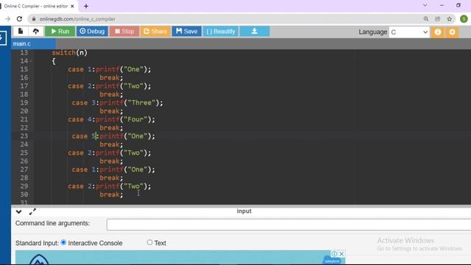Select the Text standard input option

(149, 242)
